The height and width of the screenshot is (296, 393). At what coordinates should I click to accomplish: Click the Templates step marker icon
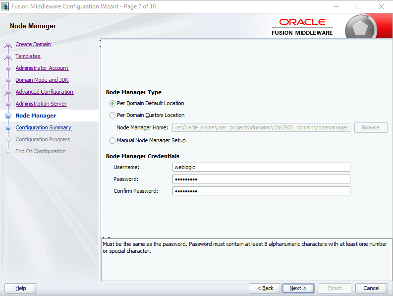coord(8,57)
